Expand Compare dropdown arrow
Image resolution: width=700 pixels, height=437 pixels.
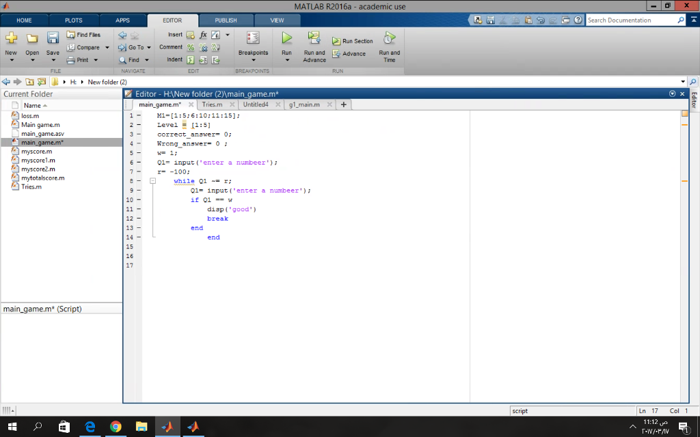coord(107,47)
